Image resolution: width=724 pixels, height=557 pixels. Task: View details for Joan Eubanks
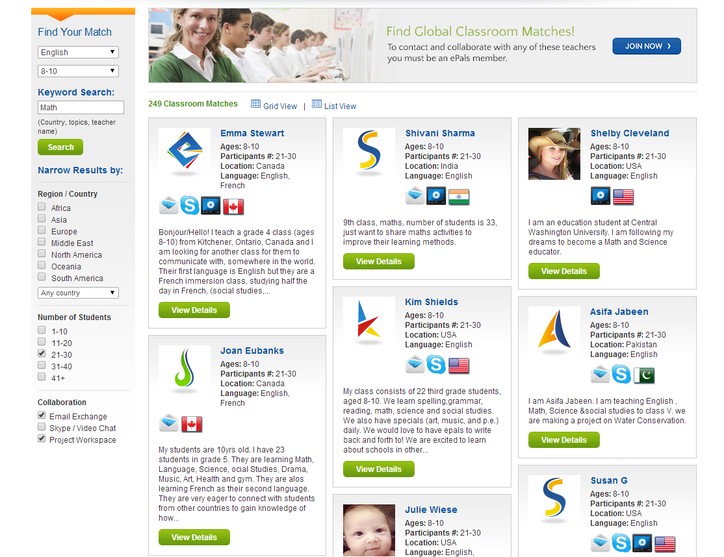point(194,537)
